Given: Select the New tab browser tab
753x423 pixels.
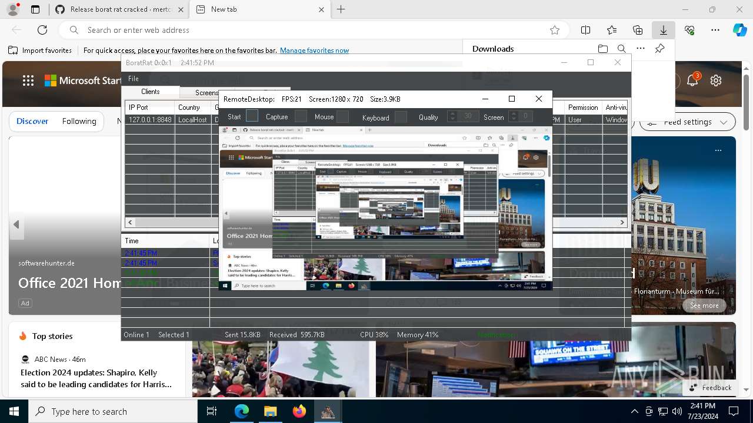Looking at the screenshot, I should (x=261, y=9).
